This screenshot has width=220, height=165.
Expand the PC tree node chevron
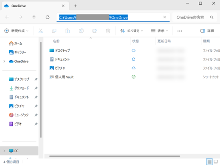pos(4,151)
